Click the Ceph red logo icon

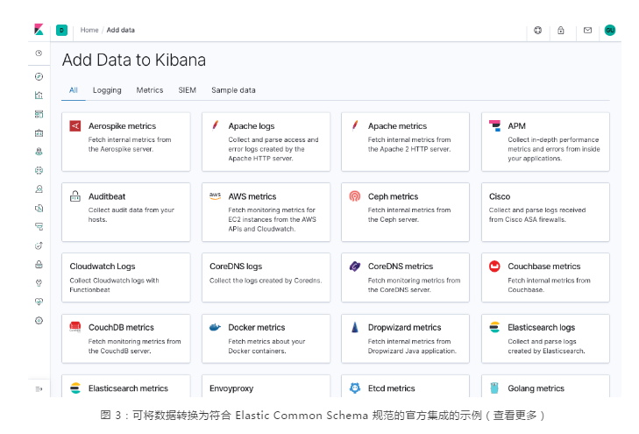(354, 196)
